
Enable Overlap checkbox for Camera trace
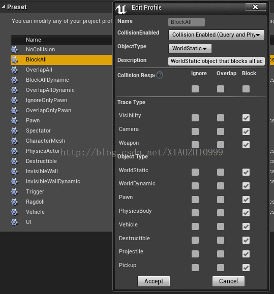click(221, 132)
